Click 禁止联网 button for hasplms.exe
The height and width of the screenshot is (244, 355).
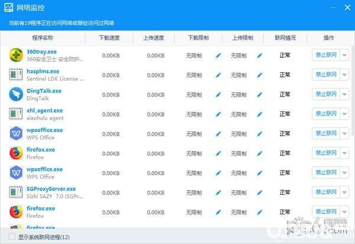tap(326, 75)
